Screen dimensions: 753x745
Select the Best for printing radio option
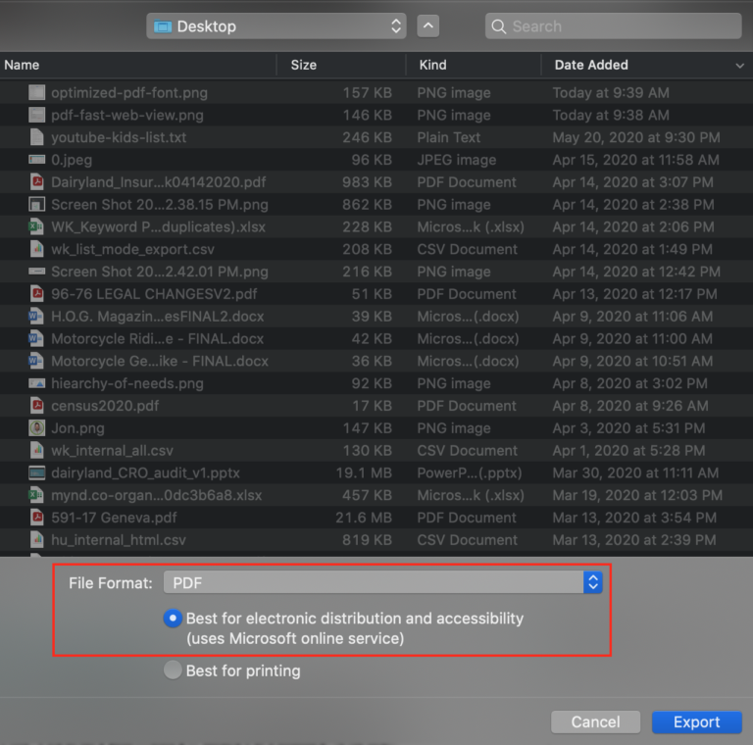click(174, 671)
